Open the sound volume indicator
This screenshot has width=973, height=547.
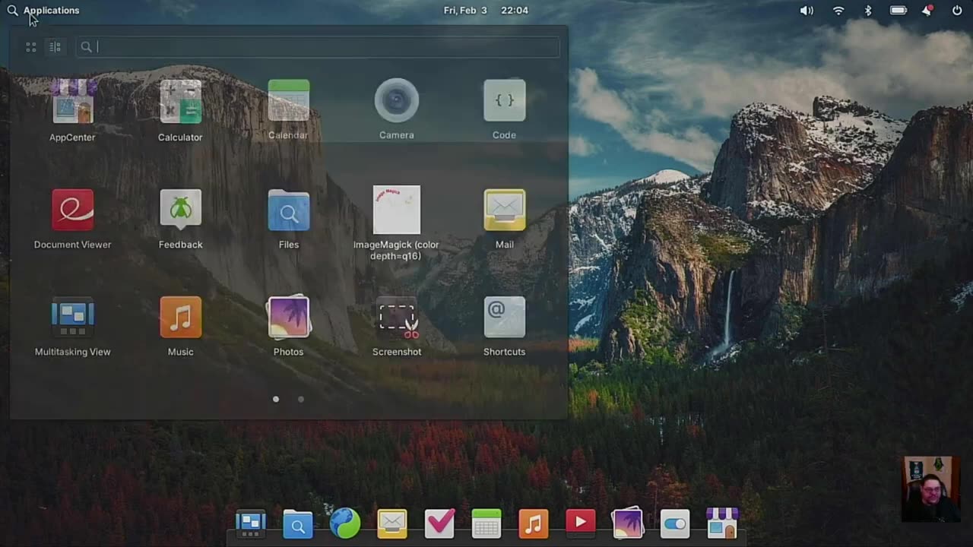(x=807, y=11)
